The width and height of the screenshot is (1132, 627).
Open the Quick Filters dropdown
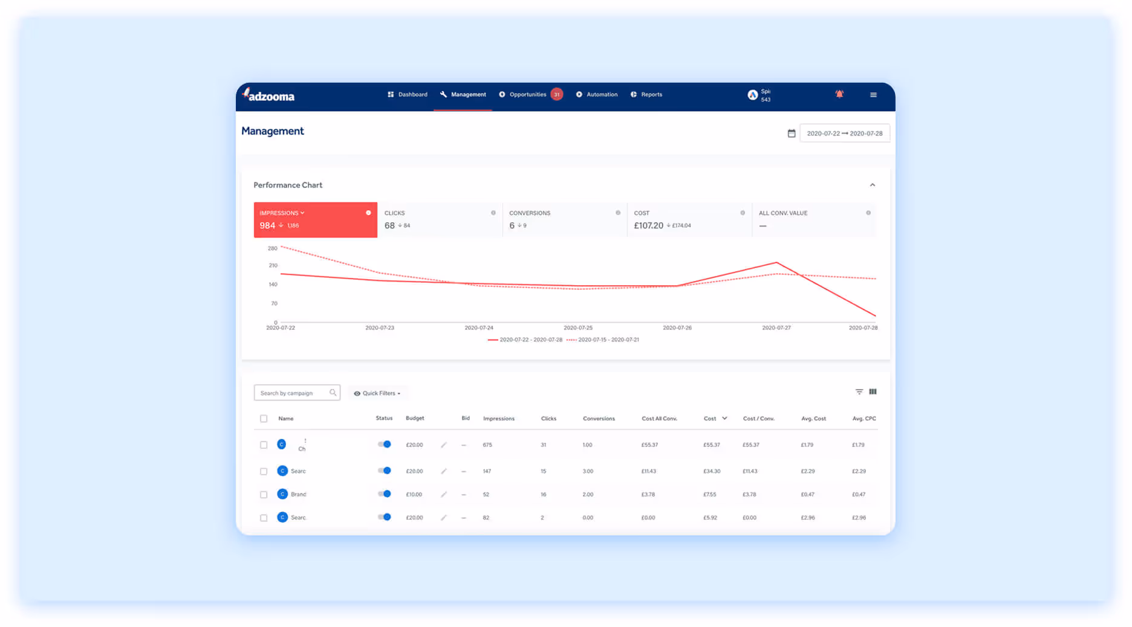tap(377, 393)
